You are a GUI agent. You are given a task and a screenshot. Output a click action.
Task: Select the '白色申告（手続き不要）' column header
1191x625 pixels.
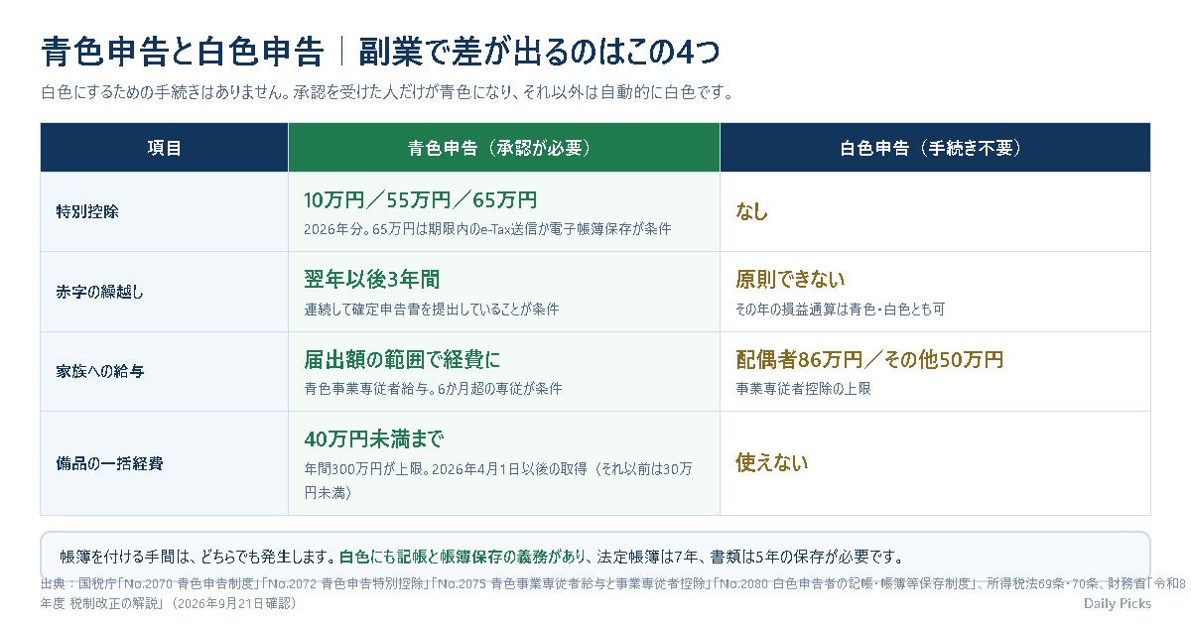tap(935, 148)
